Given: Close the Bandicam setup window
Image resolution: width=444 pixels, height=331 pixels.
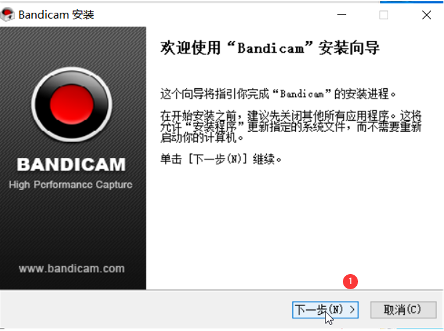Looking at the screenshot, I should 427,15.
